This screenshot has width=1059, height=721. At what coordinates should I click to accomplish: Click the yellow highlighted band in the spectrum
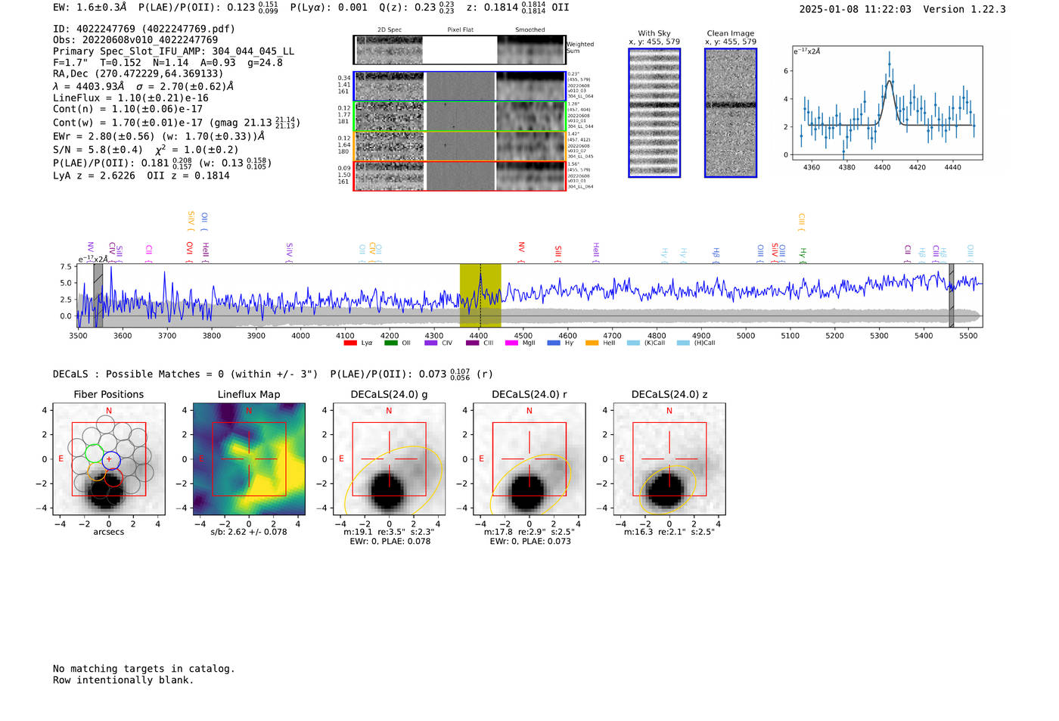(x=480, y=295)
